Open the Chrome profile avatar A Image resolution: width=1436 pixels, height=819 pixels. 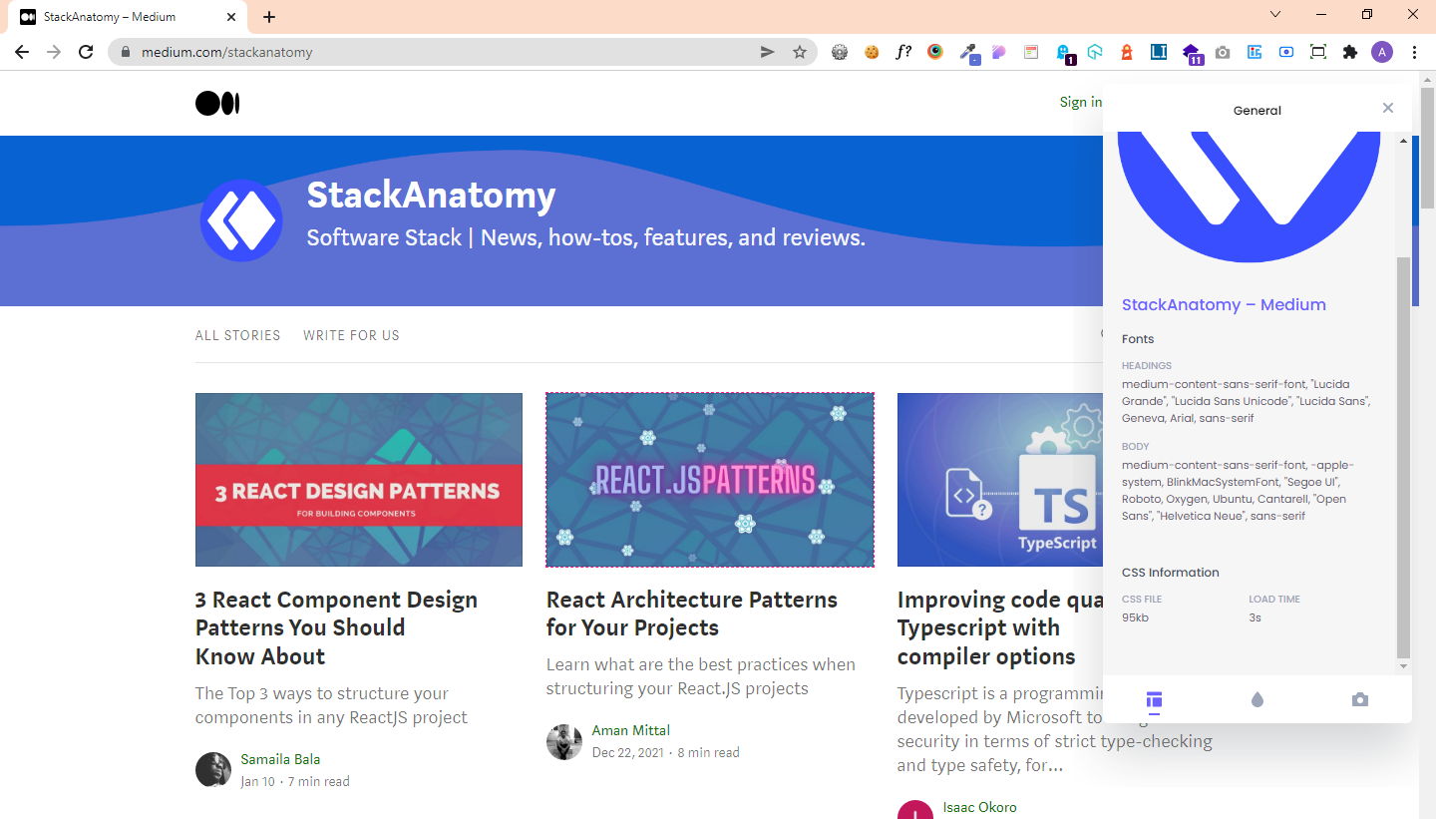[x=1382, y=52]
